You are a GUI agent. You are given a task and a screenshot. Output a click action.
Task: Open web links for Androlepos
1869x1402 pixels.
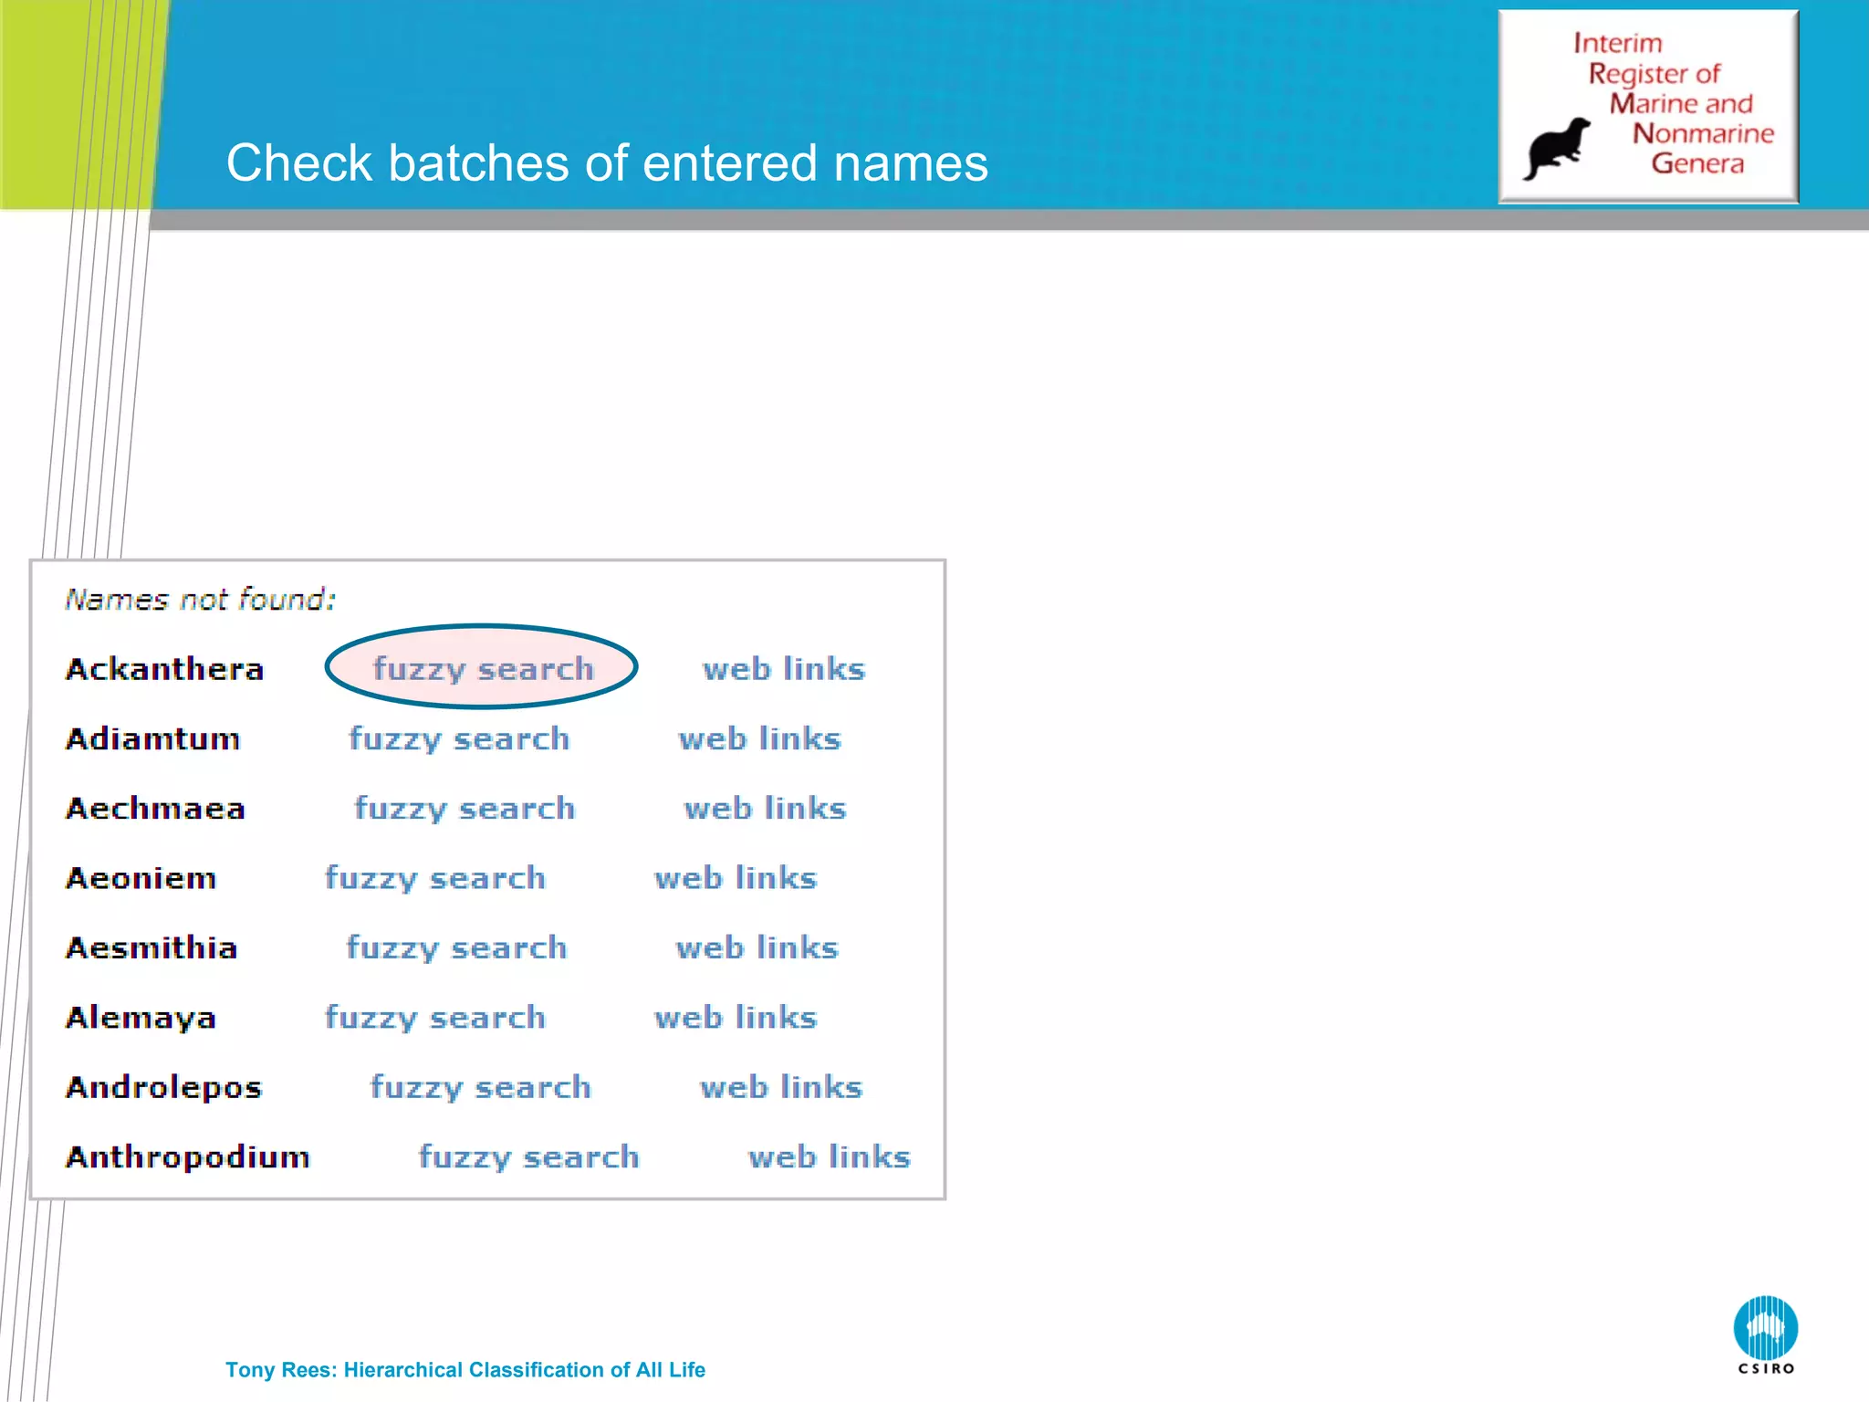coord(781,1087)
